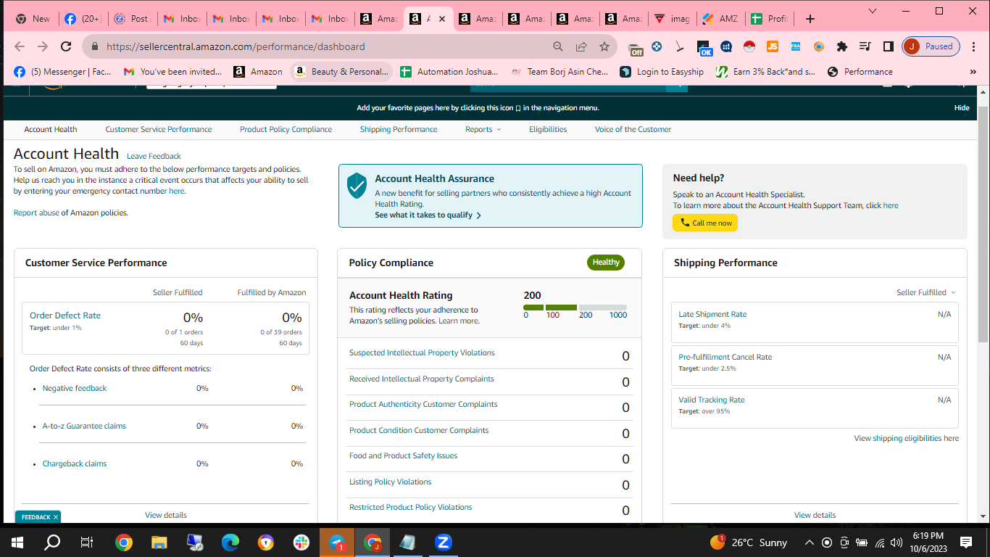View the site lock security info
Viewport: 990px width, 557px height.
94,46
